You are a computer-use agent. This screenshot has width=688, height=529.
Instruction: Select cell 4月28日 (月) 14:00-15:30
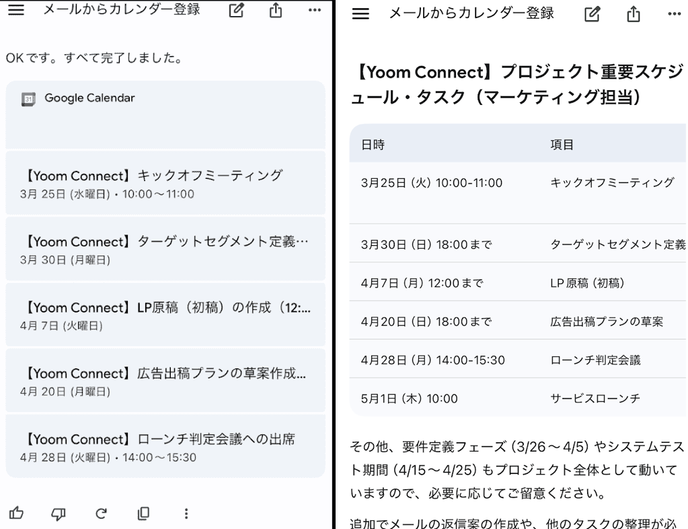click(433, 360)
